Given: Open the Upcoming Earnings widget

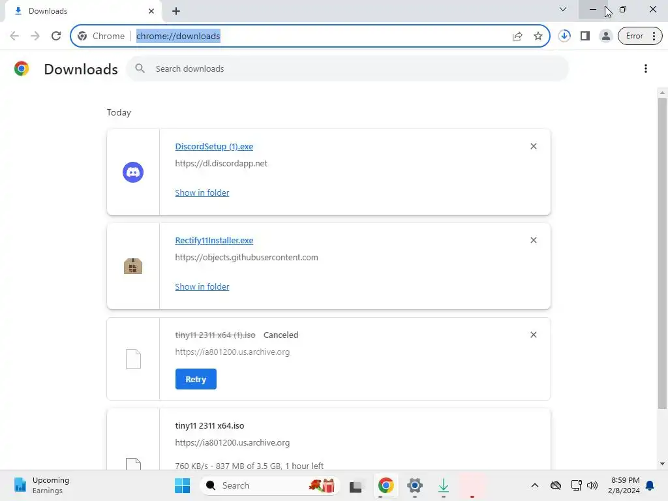Looking at the screenshot, I should point(41,485).
